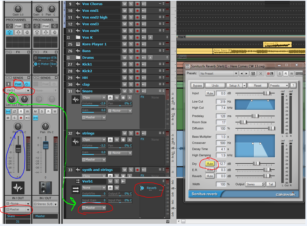Save the preset in Sonitus Reverb window
Image resolution: width=307 pixels, height=226 pixels.
tap(253, 74)
